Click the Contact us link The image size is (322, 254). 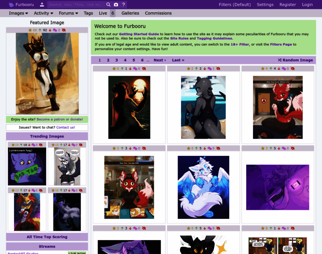click(66, 127)
